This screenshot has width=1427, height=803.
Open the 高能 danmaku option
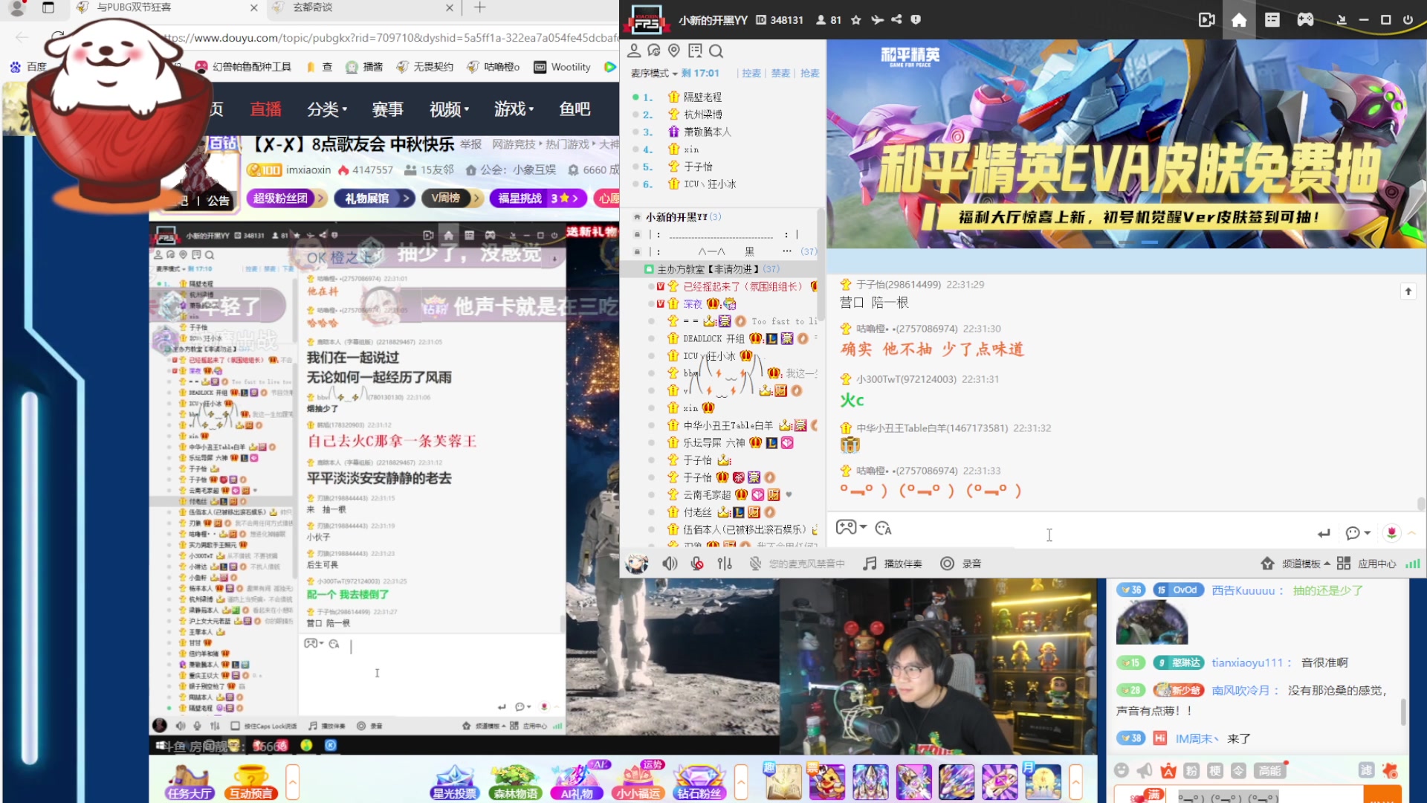tap(1270, 770)
